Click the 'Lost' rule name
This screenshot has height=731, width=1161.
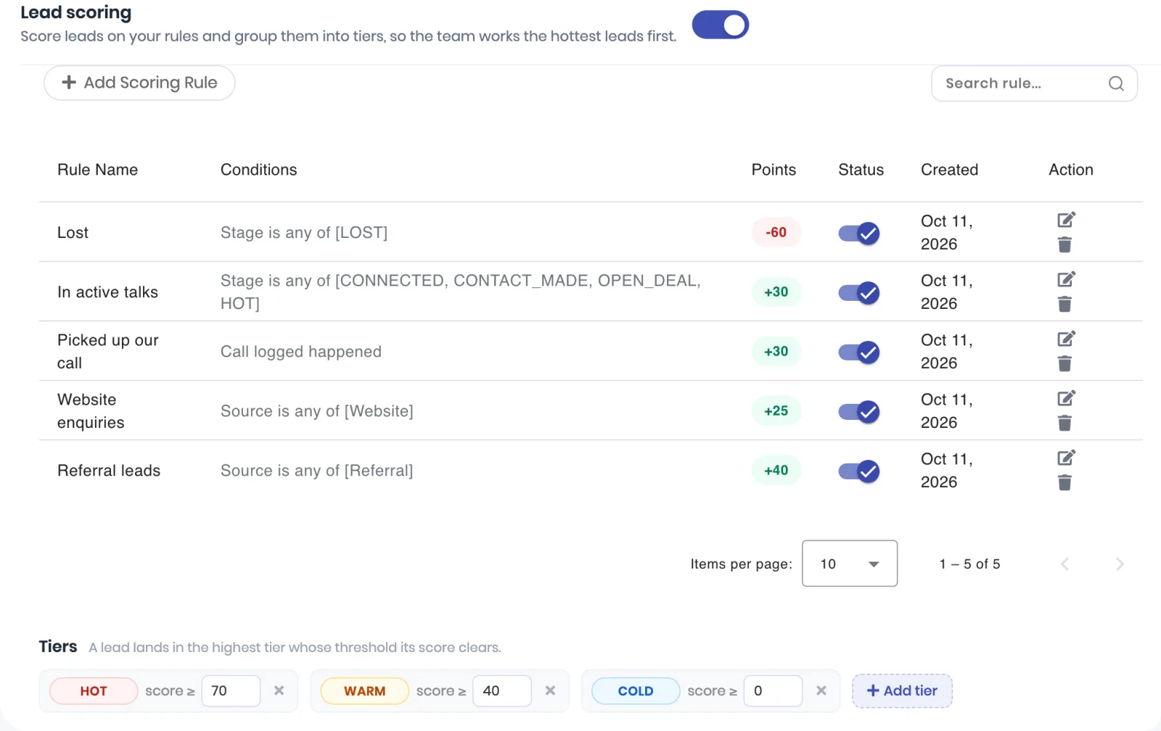coord(73,233)
